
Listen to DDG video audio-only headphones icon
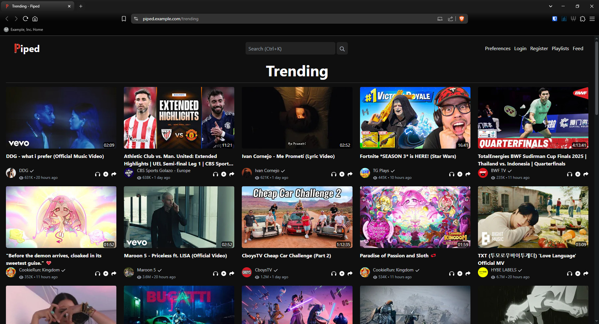98,174
